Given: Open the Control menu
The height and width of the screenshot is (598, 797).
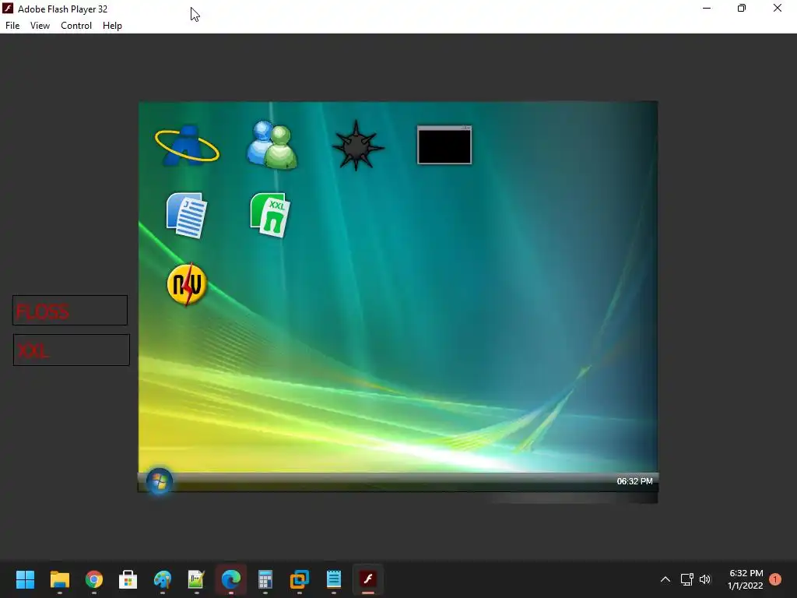Looking at the screenshot, I should 76,26.
